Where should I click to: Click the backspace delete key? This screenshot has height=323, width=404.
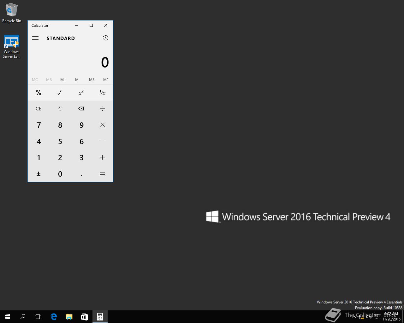pos(81,109)
